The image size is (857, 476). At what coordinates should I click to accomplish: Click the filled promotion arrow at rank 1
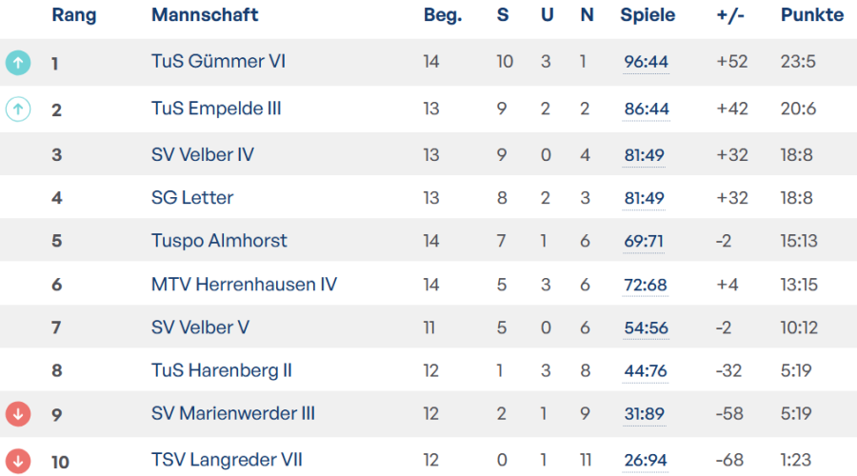click(x=18, y=63)
